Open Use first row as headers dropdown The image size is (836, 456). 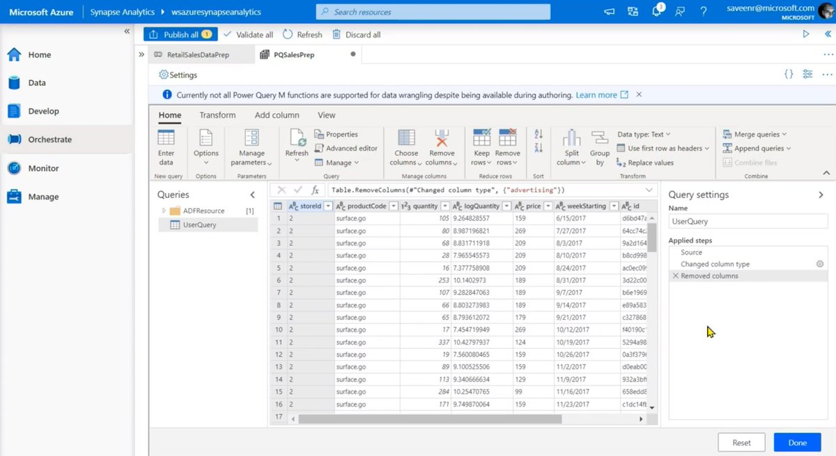[x=663, y=148]
